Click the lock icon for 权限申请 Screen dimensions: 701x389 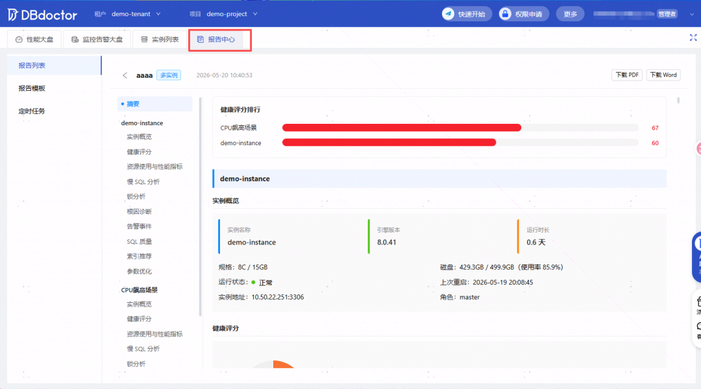[505, 14]
